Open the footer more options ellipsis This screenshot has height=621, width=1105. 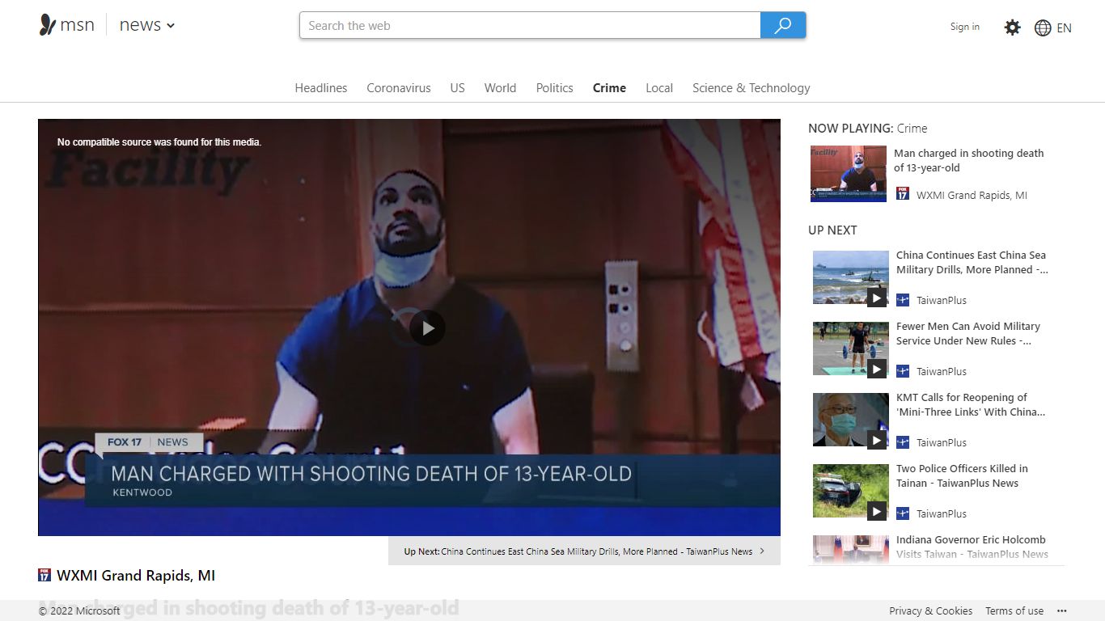1062,611
